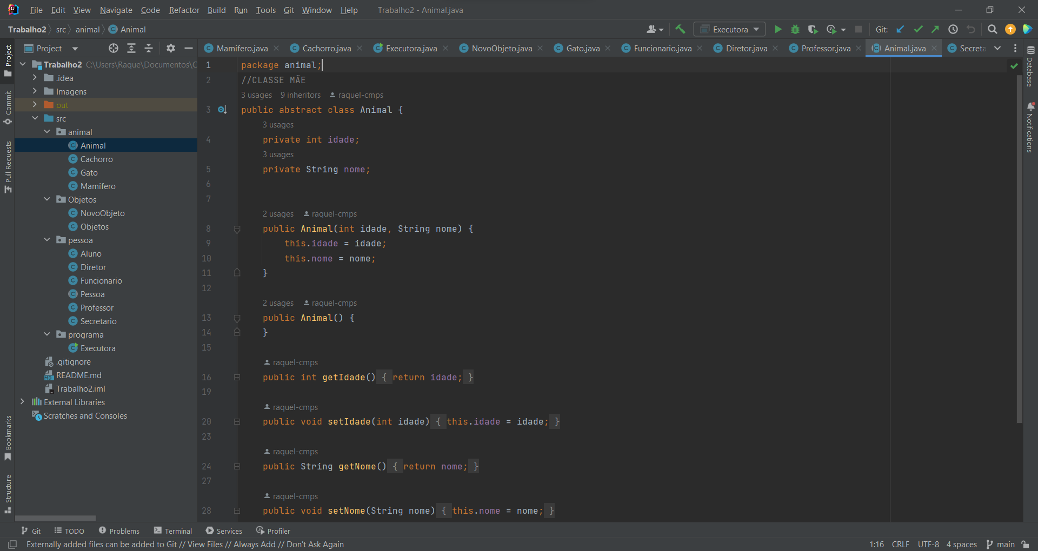Viewport: 1038px width, 551px height.
Task: Open the Refactor menu
Action: (184, 10)
